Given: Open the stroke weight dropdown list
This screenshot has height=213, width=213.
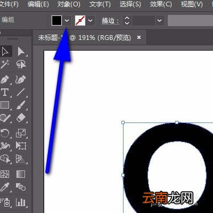Looking at the screenshot, I should [159, 20].
